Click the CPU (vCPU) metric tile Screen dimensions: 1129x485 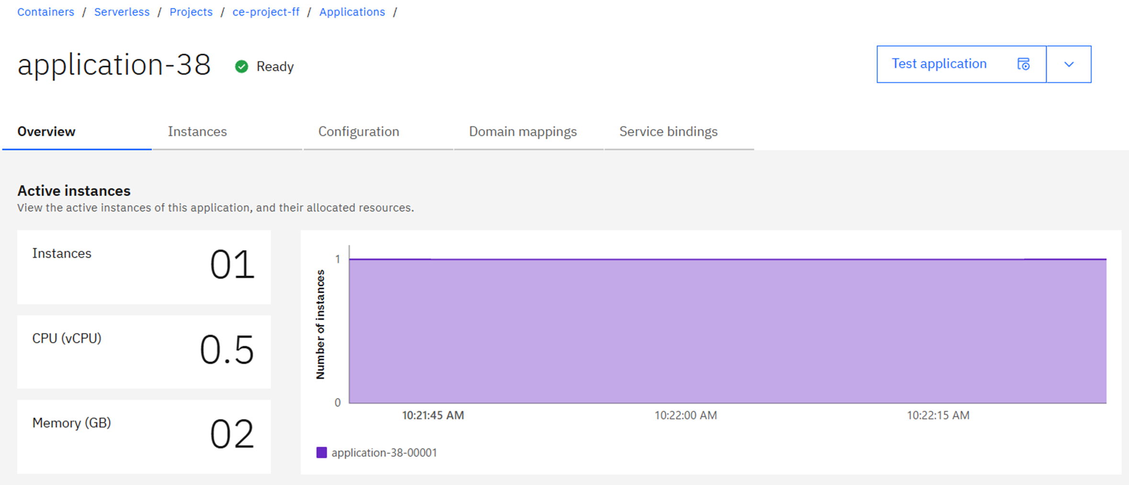144,352
